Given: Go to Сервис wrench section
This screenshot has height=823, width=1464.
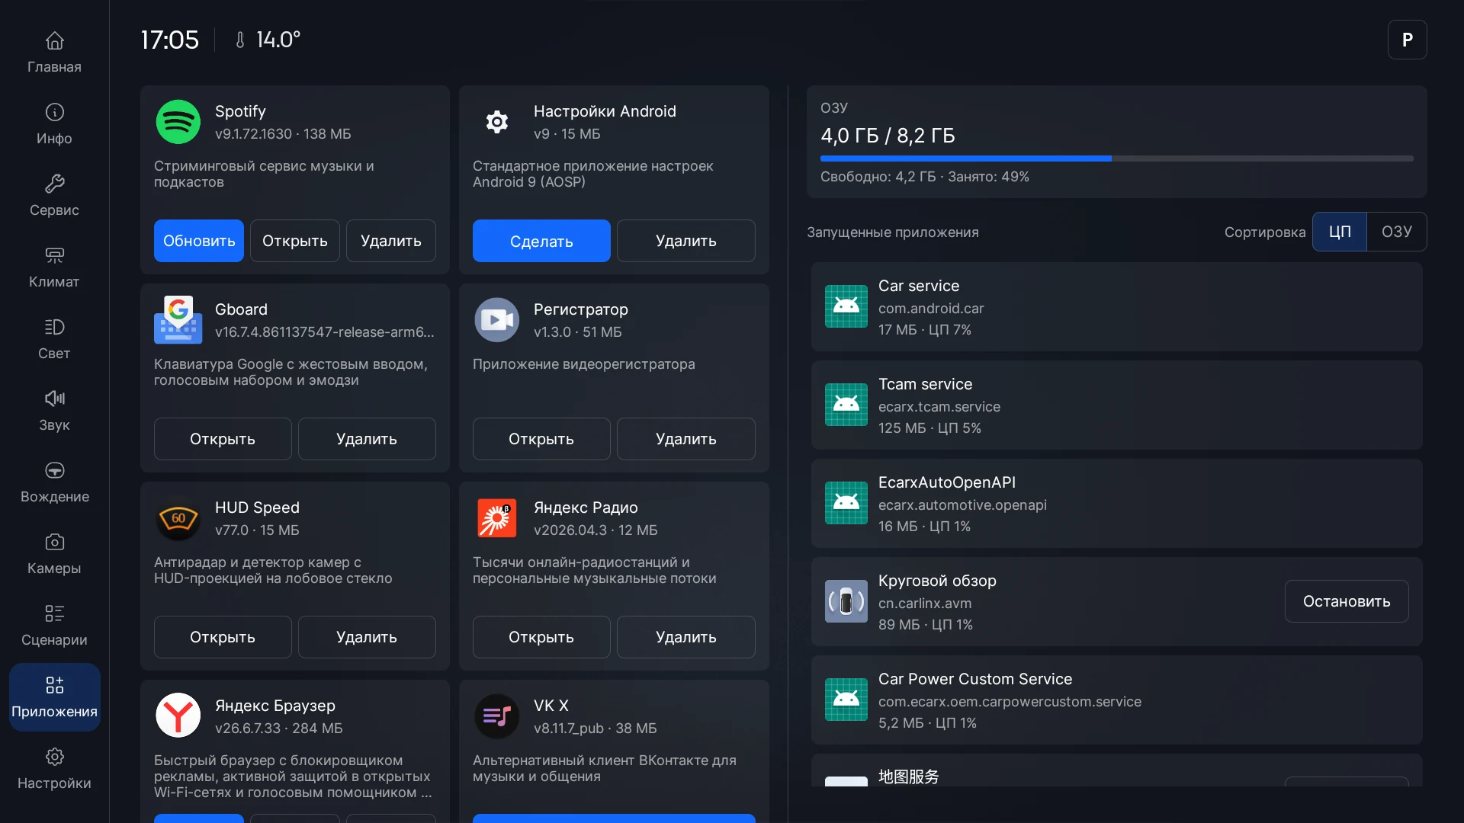Looking at the screenshot, I should click(x=54, y=195).
